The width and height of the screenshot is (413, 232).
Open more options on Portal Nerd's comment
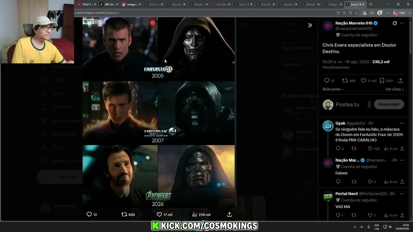(x=402, y=194)
